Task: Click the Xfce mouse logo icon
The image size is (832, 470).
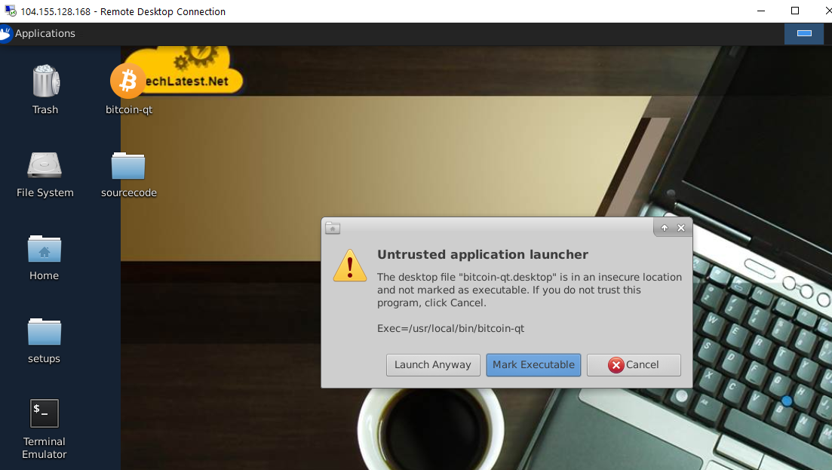Action: tap(6, 33)
